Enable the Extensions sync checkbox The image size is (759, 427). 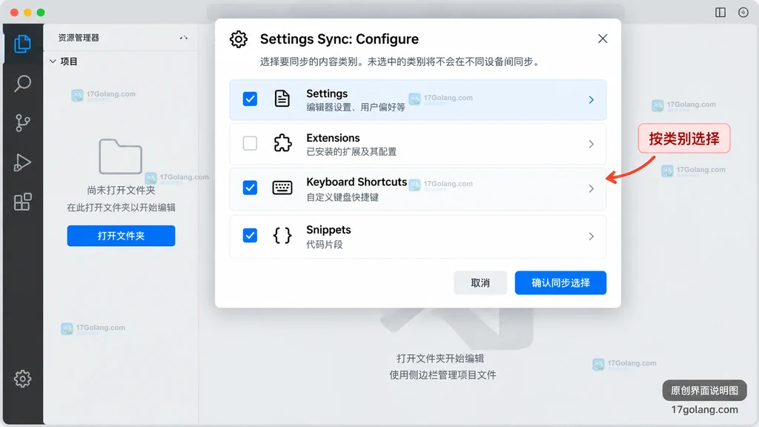coord(250,143)
